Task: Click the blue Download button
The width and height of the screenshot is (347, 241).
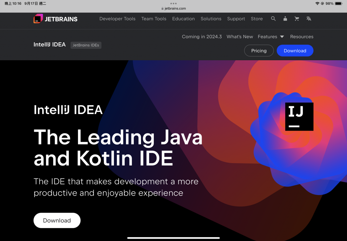Action: click(x=295, y=51)
